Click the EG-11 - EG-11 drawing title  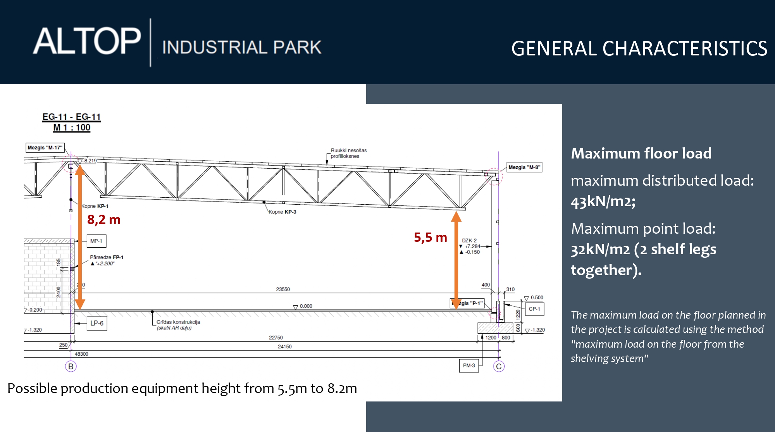tap(72, 117)
